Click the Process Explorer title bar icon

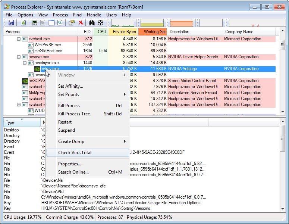click(x=7, y=7)
